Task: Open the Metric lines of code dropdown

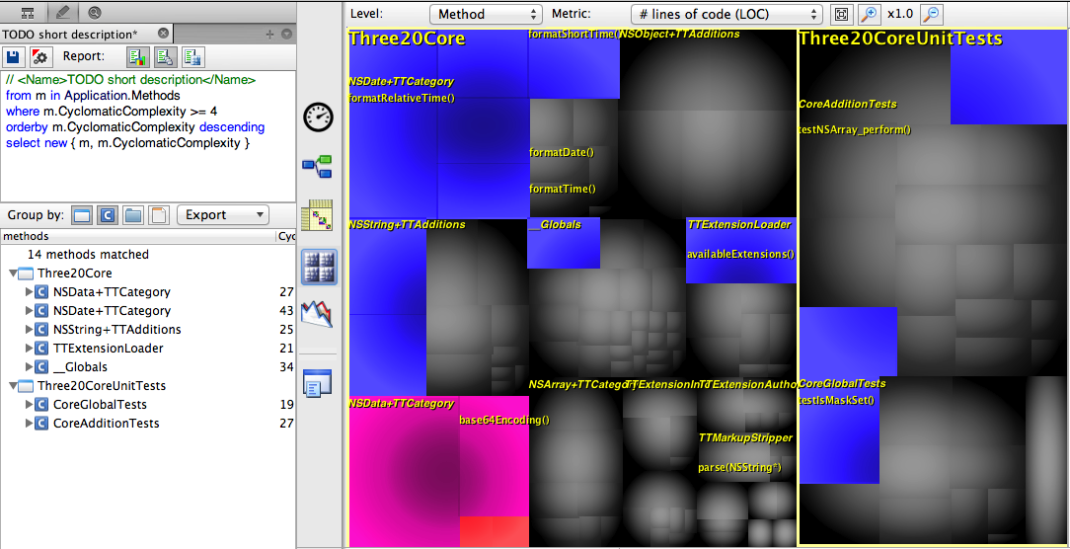Action: [726, 14]
